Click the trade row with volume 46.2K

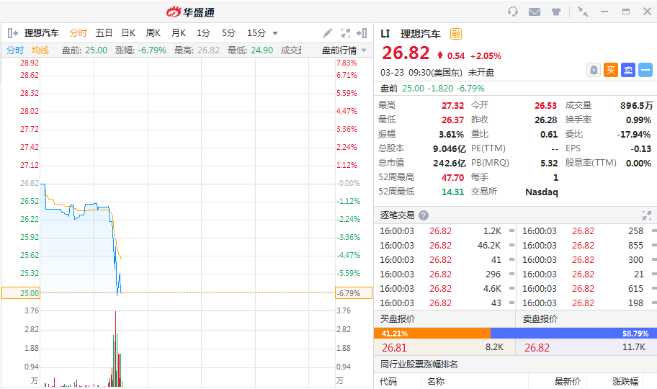pyautogui.click(x=444, y=245)
